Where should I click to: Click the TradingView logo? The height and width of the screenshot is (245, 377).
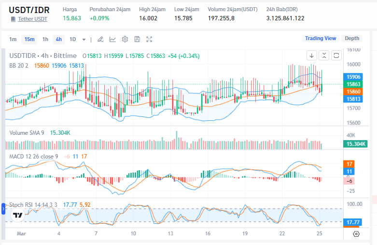(x=18, y=215)
